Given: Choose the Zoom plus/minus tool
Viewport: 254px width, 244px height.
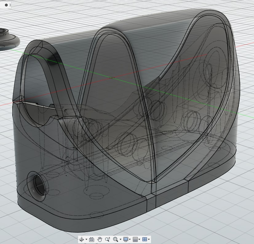Looking at the screenshot, I should [x=108, y=239].
